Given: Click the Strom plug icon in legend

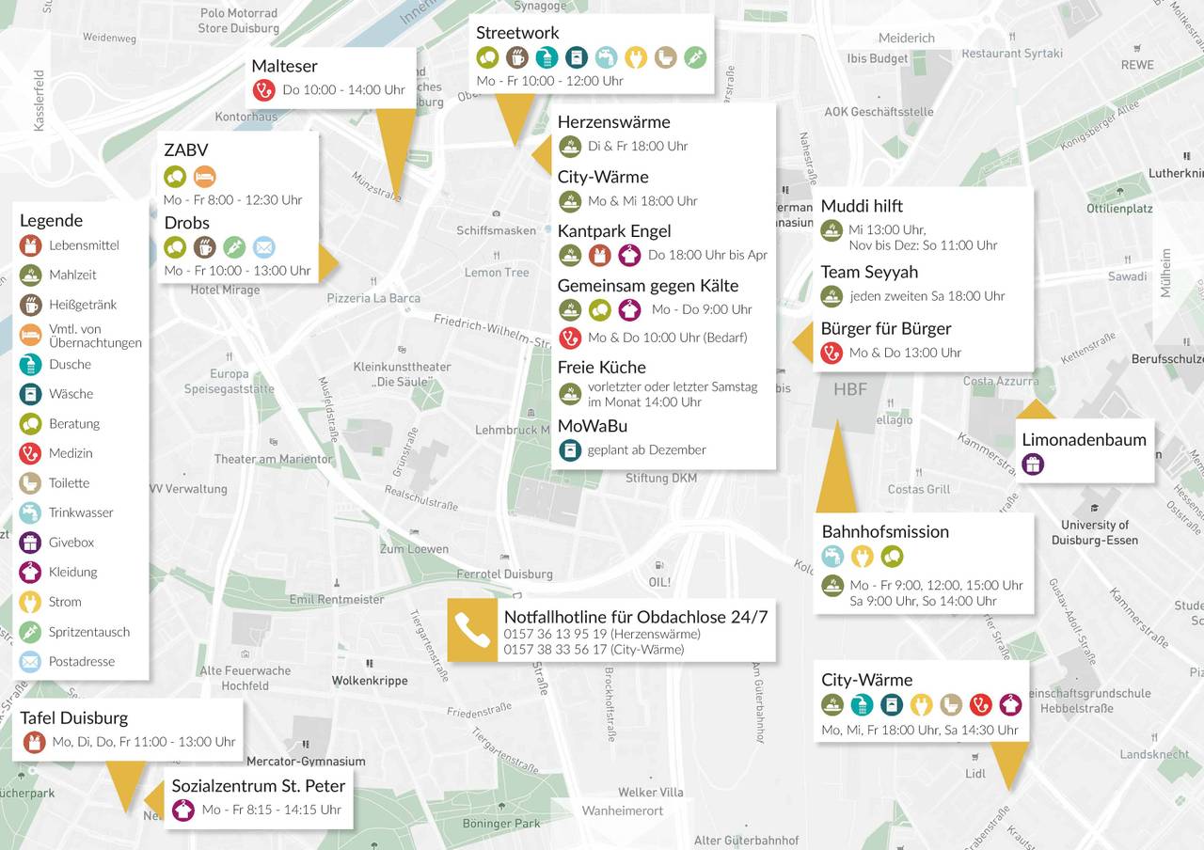Looking at the screenshot, I should pyautogui.click(x=31, y=602).
